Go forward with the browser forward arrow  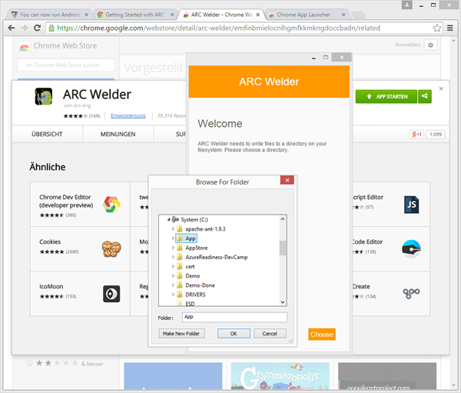(x=24, y=28)
